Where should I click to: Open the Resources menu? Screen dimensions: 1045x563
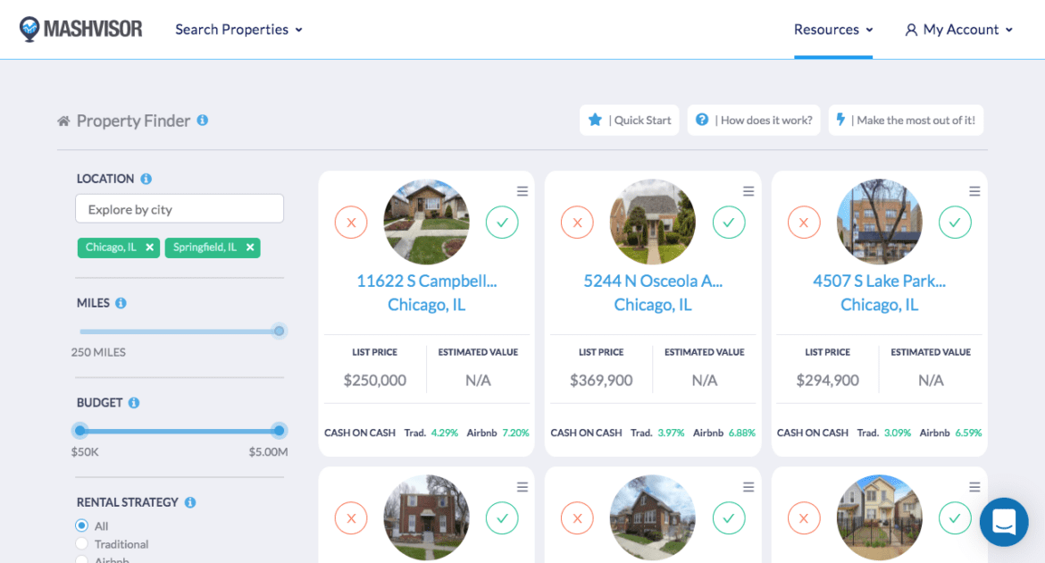tap(832, 29)
